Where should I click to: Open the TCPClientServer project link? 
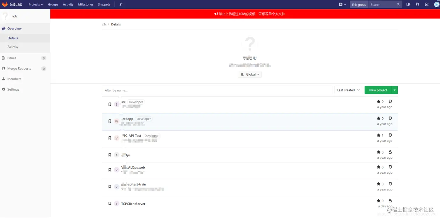click(133, 204)
